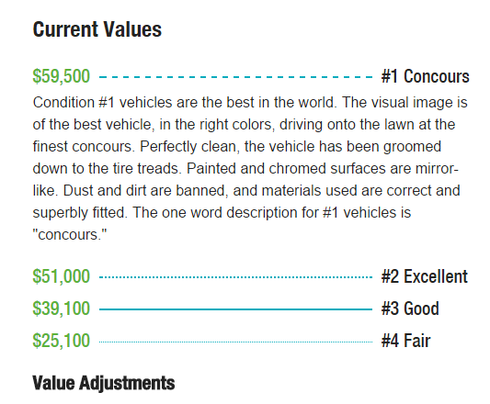Viewport: 490px width, 404px height.
Task: Click the $59,500 Concours value
Action: pos(62,76)
